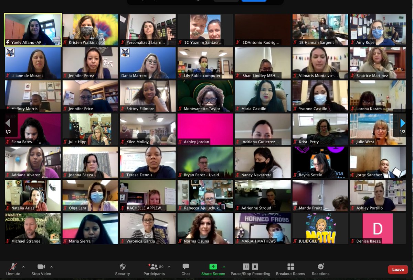Click the muted mic icon beside Olga Lara
413x280 pixels.
[65, 208]
